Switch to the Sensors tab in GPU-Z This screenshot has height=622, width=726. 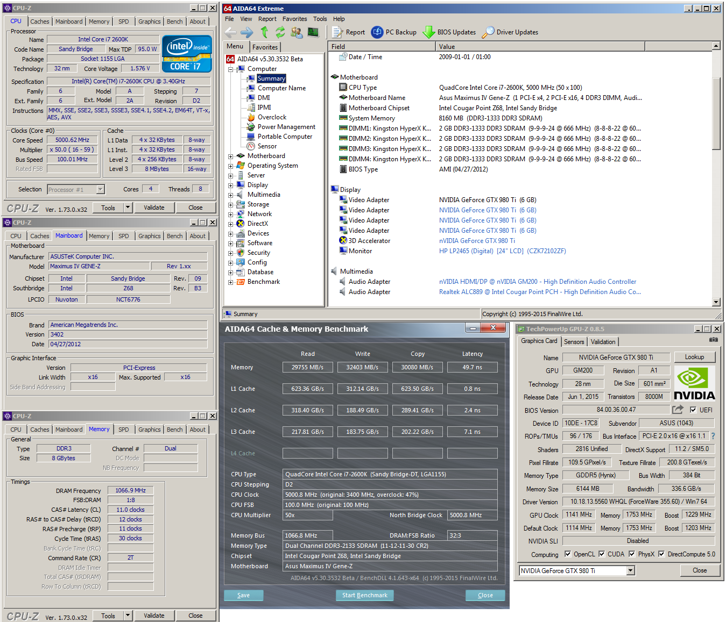coord(574,342)
